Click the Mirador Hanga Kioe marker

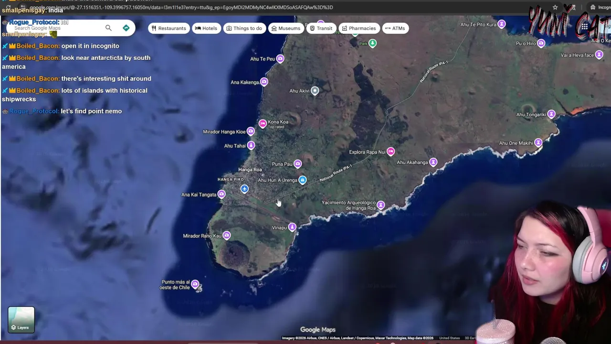pyautogui.click(x=251, y=131)
